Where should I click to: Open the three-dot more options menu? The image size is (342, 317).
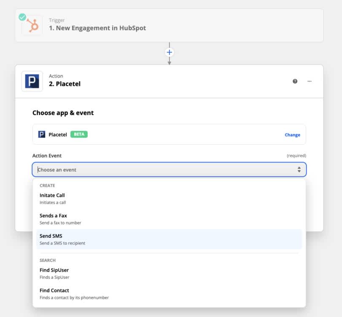[x=310, y=81]
